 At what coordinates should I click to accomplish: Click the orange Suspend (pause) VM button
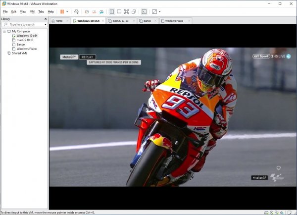[x=62, y=12]
